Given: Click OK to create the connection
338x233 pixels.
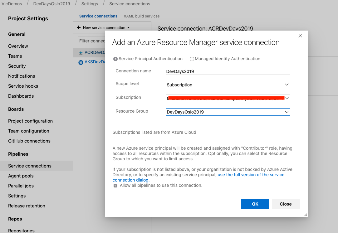Looking at the screenshot, I should click(x=255, y=204).
